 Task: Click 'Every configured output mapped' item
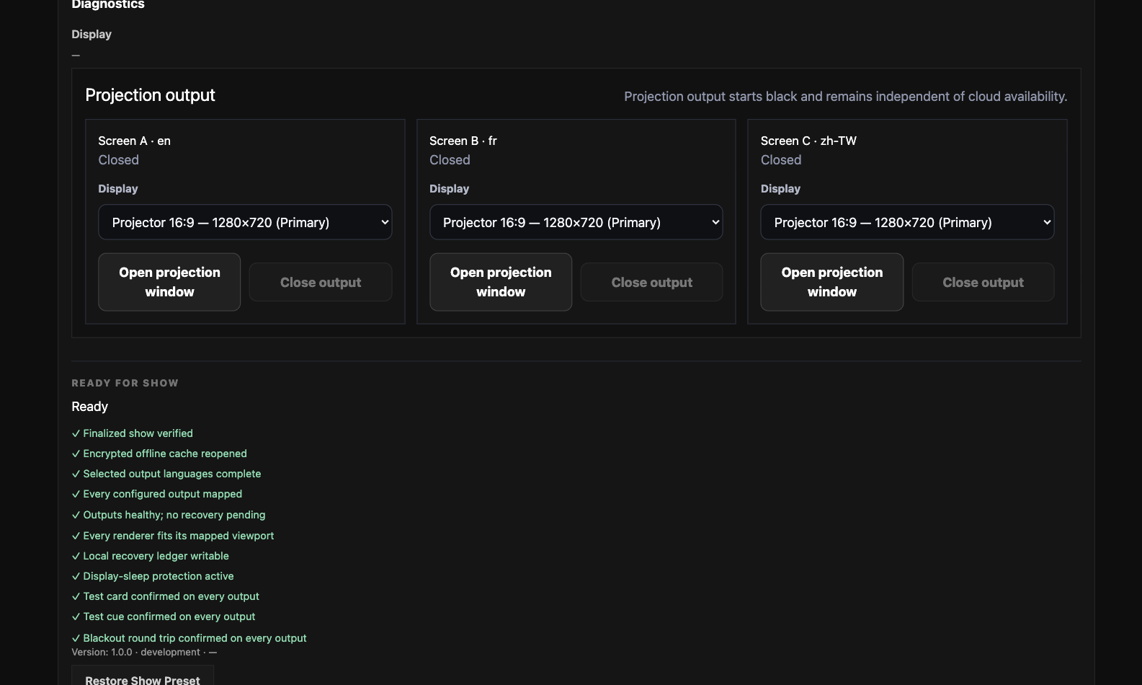point(157,494)
